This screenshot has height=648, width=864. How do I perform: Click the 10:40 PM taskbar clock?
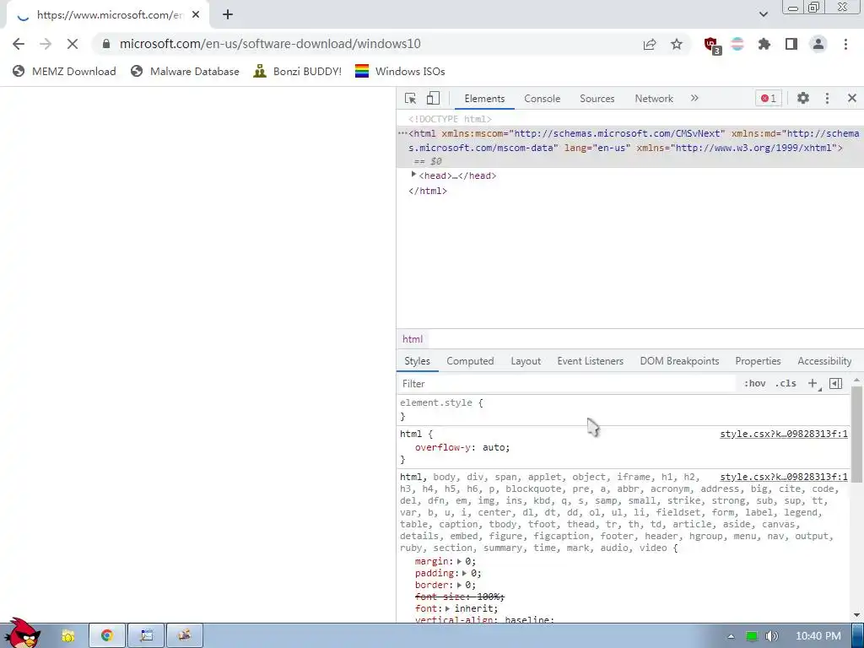[818, 636]
